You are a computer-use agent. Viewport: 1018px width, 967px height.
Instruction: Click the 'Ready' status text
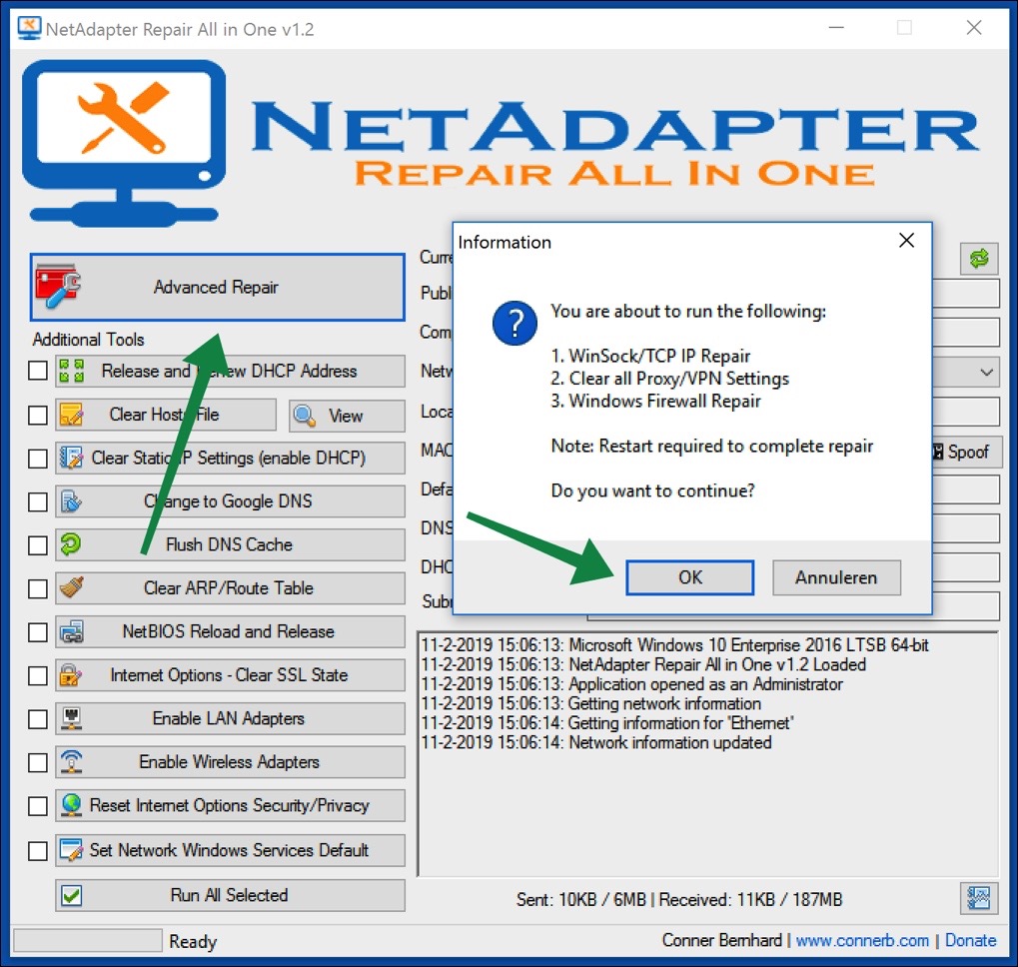pos(193,942)
